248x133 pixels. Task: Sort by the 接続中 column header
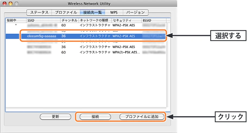(x=16, y=20)
